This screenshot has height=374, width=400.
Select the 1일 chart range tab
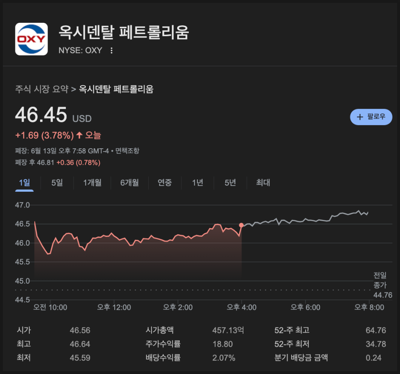point(24,183)
